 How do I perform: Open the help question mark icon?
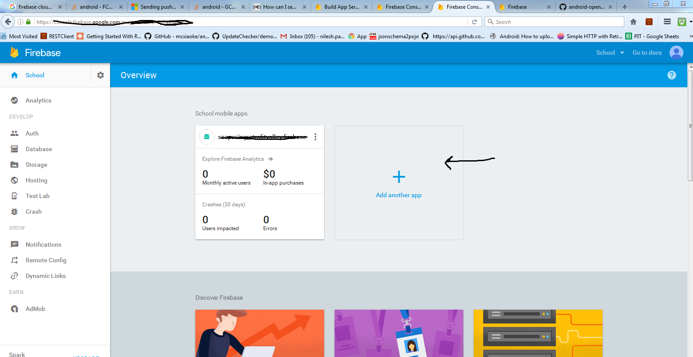coord(672,75)
